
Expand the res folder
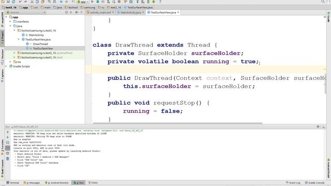click(10, 62)
